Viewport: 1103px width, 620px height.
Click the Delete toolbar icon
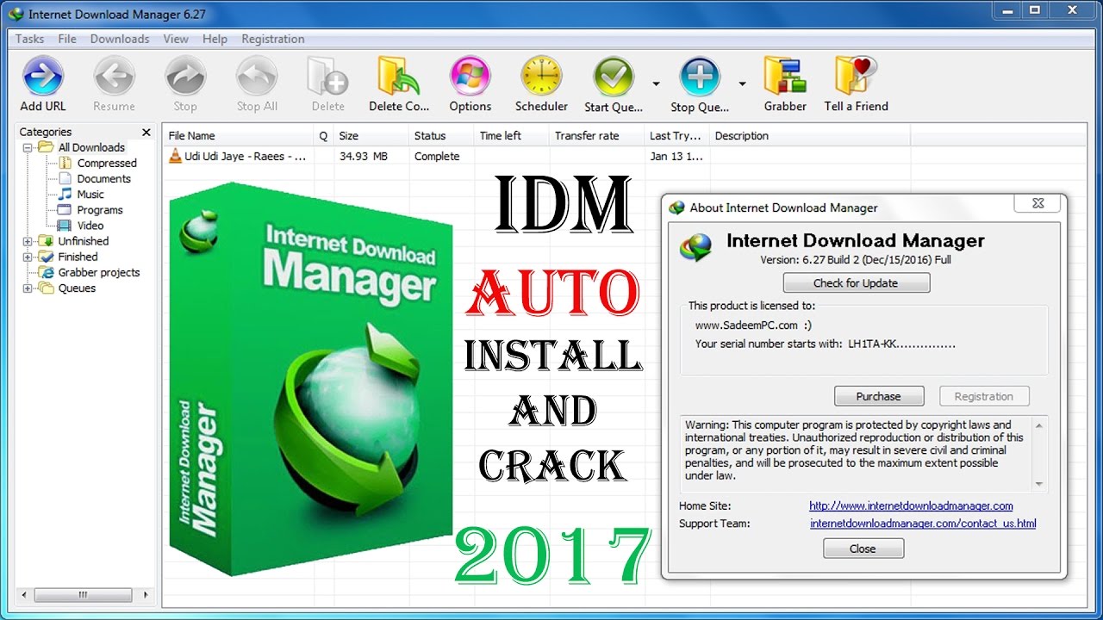327,77
